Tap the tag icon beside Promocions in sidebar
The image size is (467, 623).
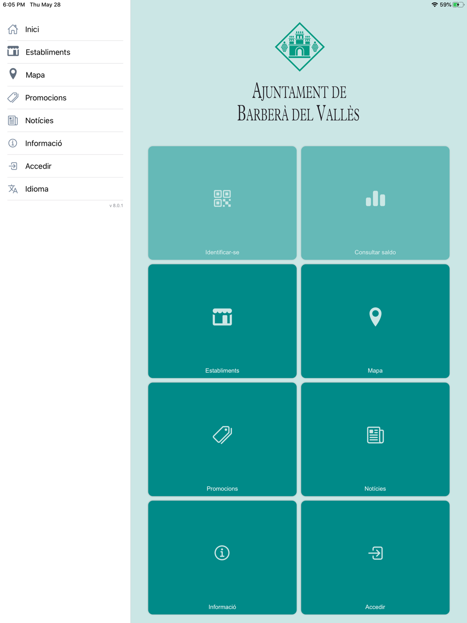click(13, 98)
